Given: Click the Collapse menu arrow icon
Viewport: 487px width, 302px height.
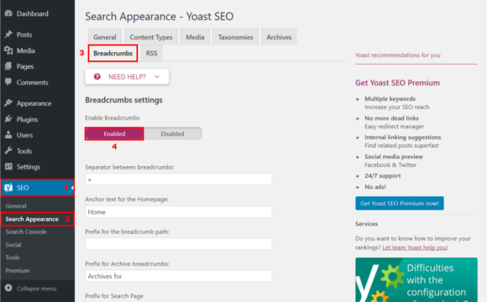Looking at the screenshot, I should (x=8, y=288).
